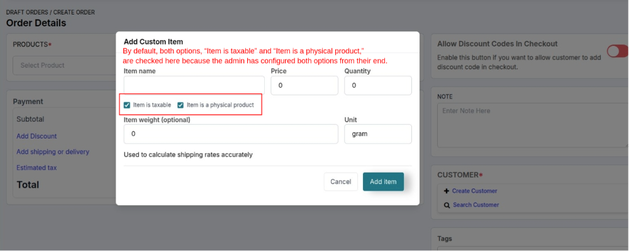Click the Item weight input field
Image resolution: width=629 pixels, height=251 pixels.
click(231, 134)
